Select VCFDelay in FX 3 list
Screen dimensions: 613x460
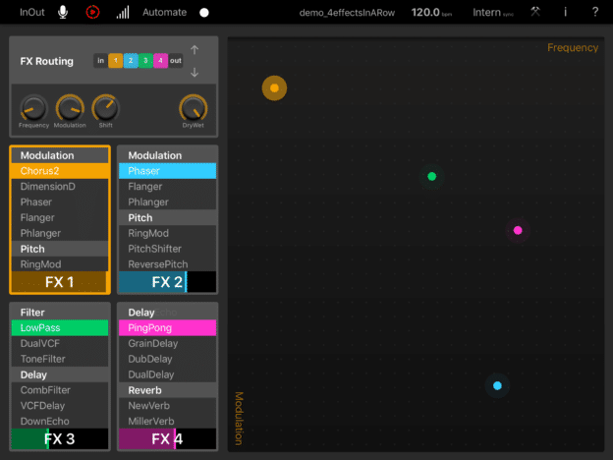[60, 406]
